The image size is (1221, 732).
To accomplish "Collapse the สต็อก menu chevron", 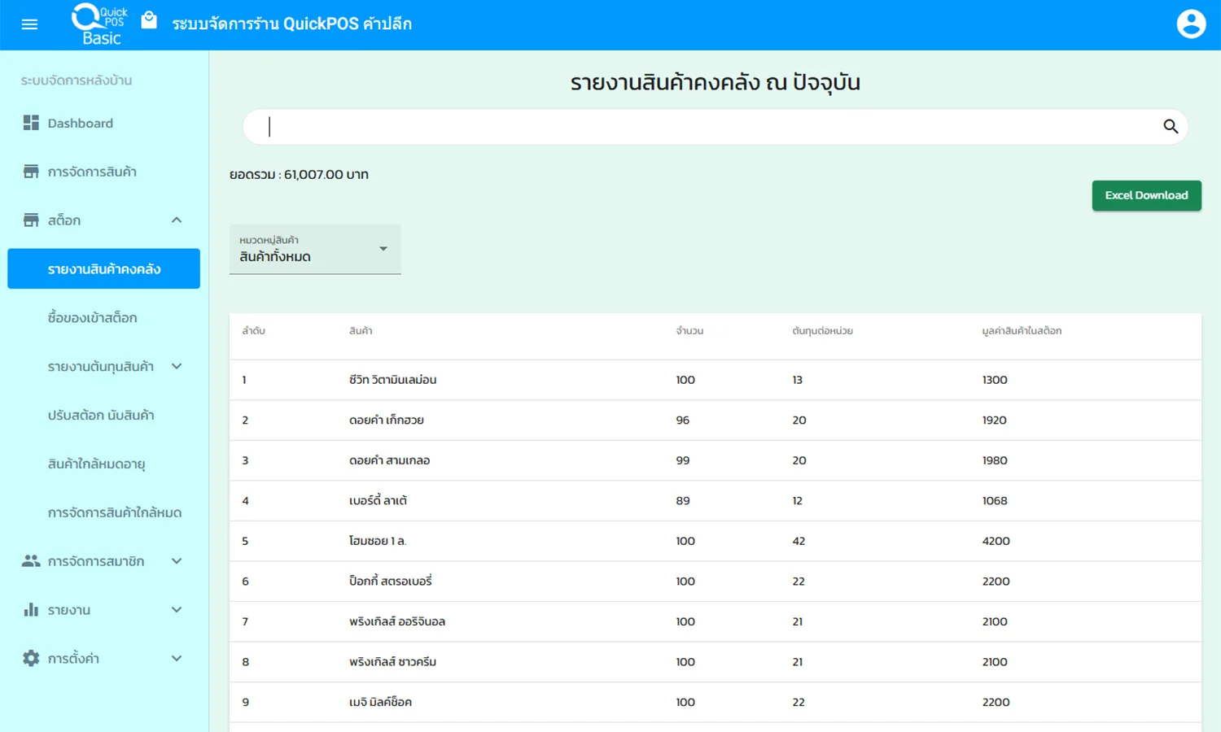I will tap(177, 220).
